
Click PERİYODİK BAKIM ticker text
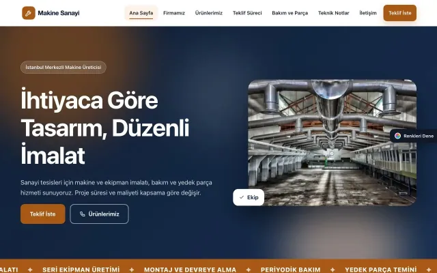290,270
